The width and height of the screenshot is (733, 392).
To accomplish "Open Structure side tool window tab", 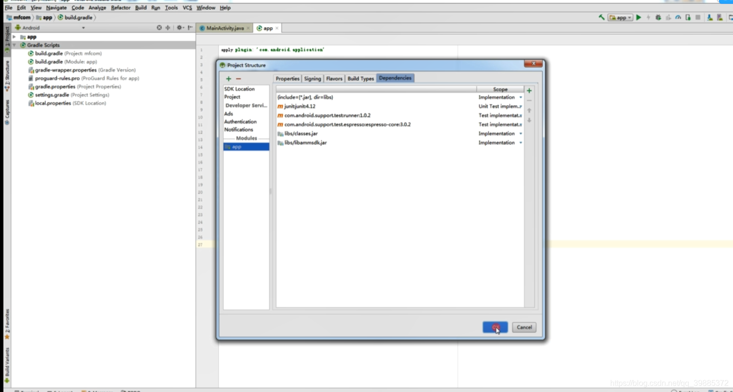I will click(x=7, y=75).
